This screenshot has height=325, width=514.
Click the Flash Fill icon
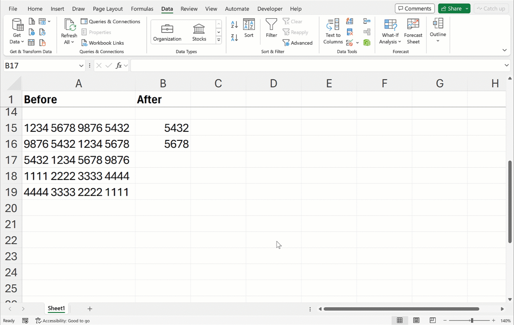point(350,21)
